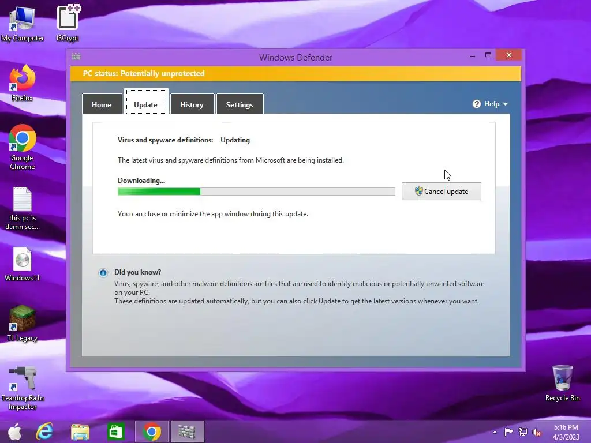Click the 'Did you know?' heading
591x443 pixels.
tap(137, 272)
